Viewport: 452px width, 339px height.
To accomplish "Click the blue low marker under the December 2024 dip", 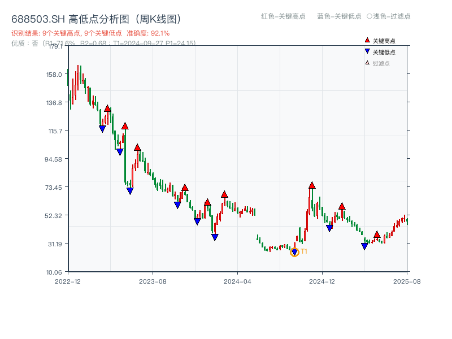I will (x=330, y=228).
